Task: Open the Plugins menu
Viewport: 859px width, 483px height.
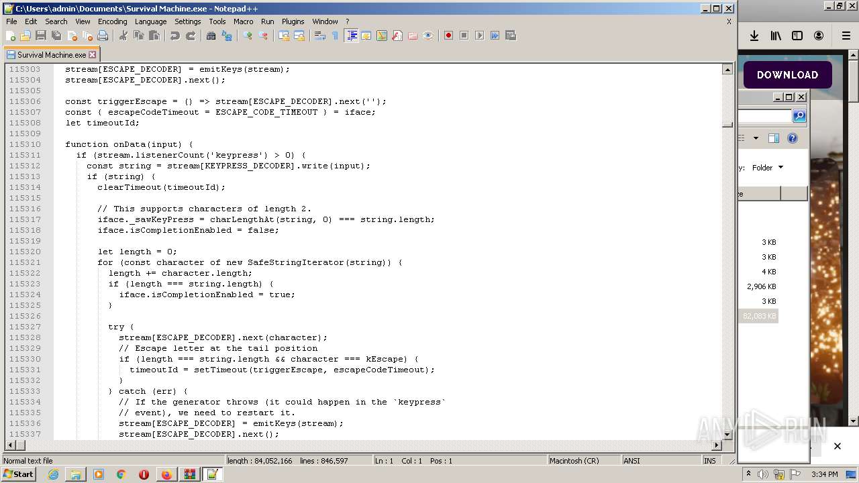Action: 293,21
